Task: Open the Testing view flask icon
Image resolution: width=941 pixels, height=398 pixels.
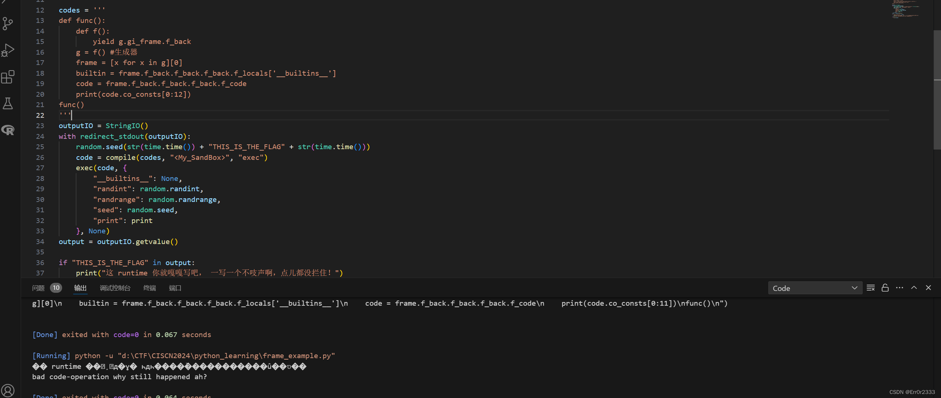Action: pyautogui.click(x=8, y=103)
